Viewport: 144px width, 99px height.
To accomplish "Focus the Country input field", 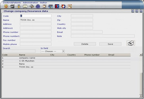I will [x=82, y=24].
